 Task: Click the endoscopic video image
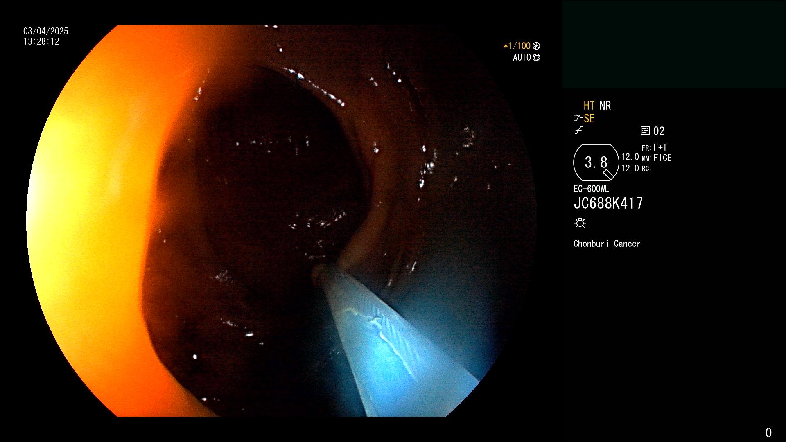tap(282, 221)
